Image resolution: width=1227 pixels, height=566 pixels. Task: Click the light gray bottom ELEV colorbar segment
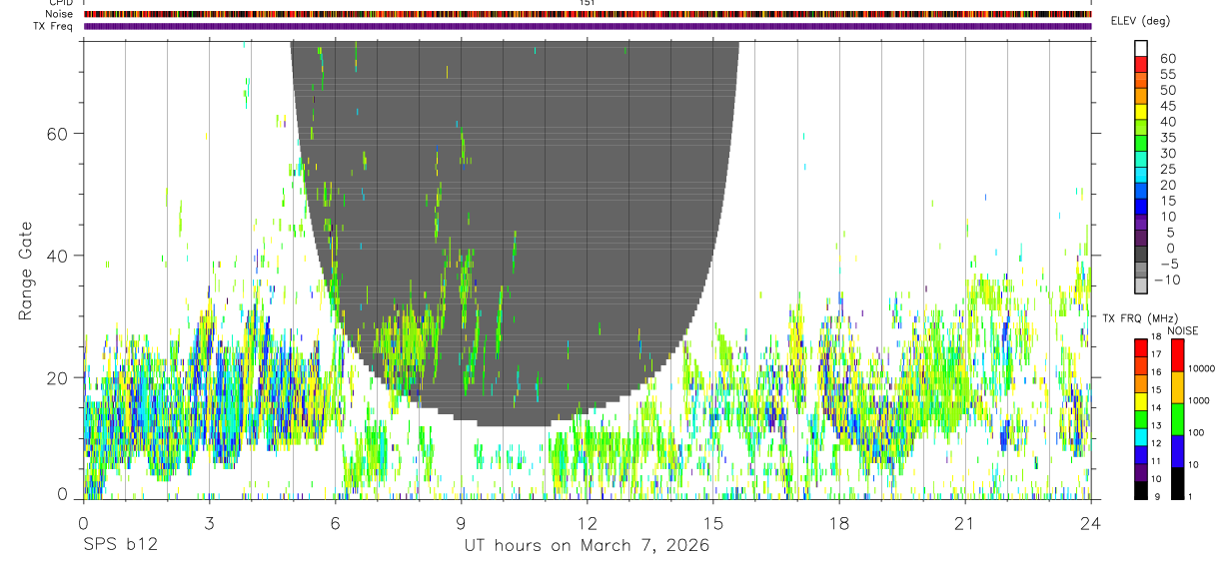click(1141, 286)
